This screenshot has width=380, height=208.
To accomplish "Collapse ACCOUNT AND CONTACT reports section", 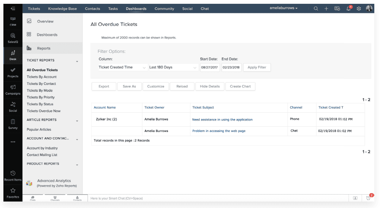I will point(77,140).
